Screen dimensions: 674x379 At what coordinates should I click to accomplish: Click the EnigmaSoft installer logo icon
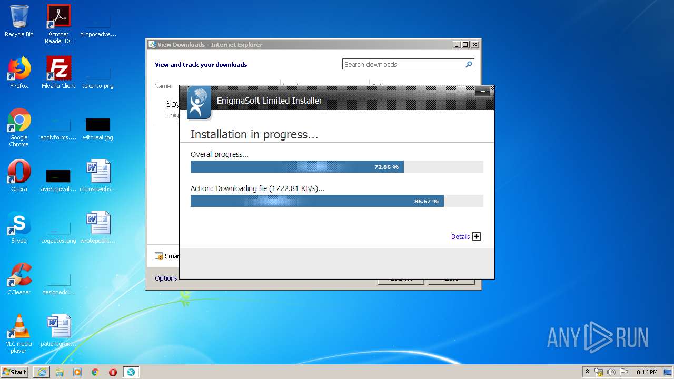point(199,103)
